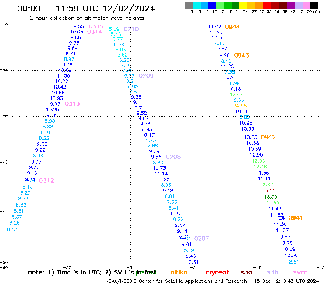Select the pink time marker '0312'
324x285 pixels.
point(46,181)
